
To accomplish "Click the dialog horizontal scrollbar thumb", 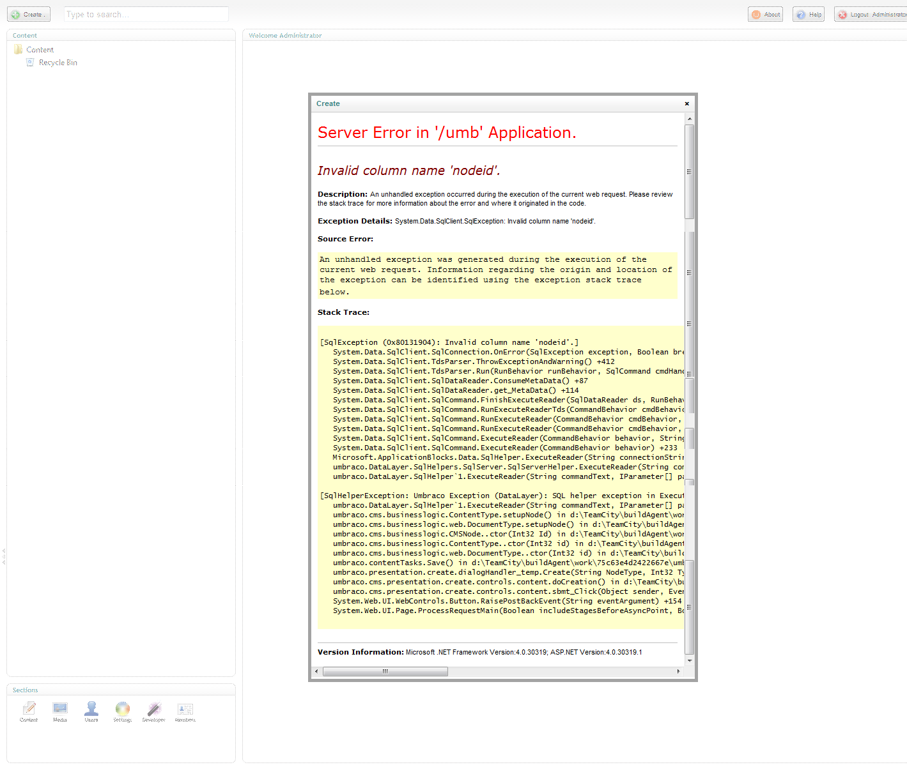I will [x=385, y=671].
